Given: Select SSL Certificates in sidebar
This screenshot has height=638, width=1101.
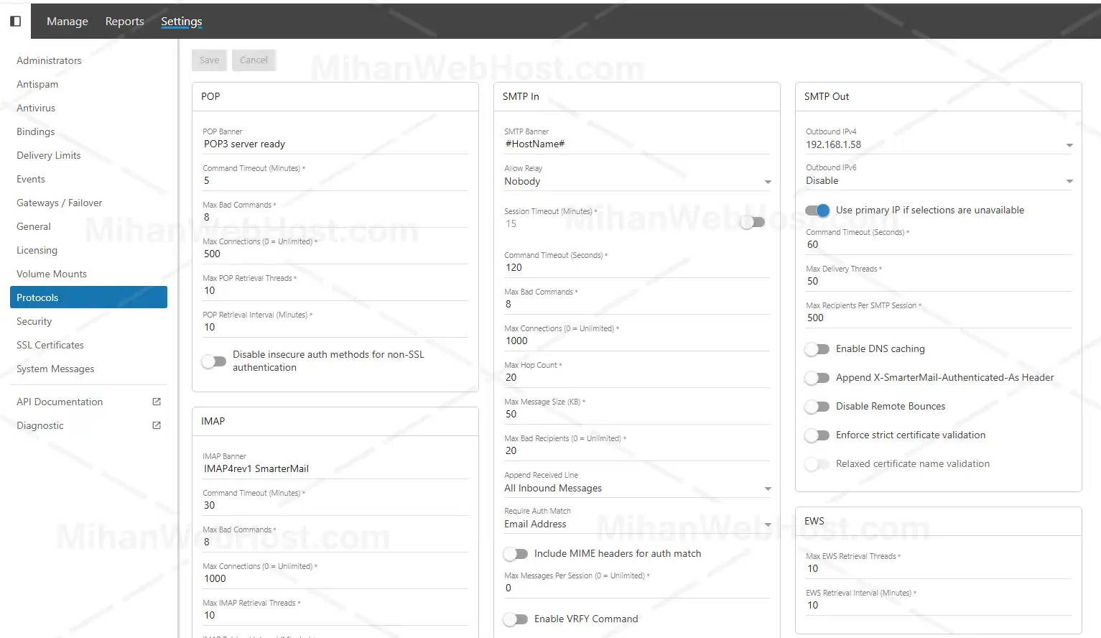Looking at the screenshot, I should tap(50, 345).
